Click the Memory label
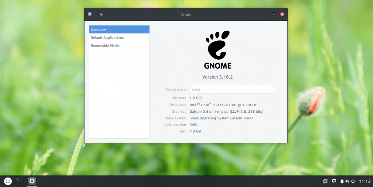Screen dimensions: 373x187 [179, 98]
